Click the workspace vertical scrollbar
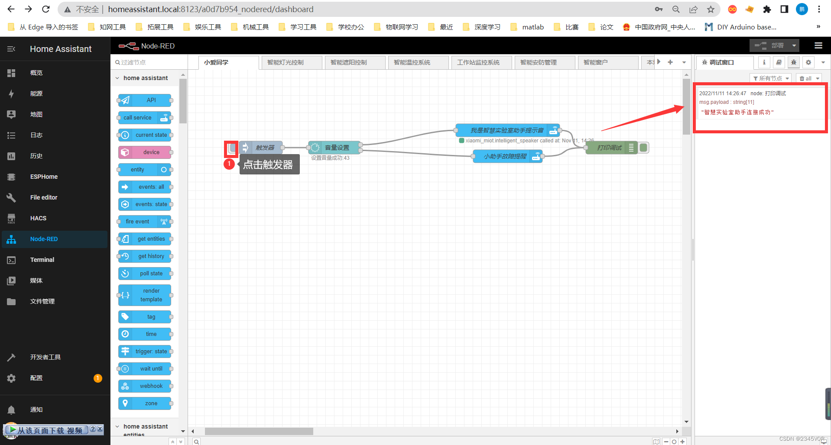Image resolution: width=831 pixels, height=445 pixels. [686, 107]
